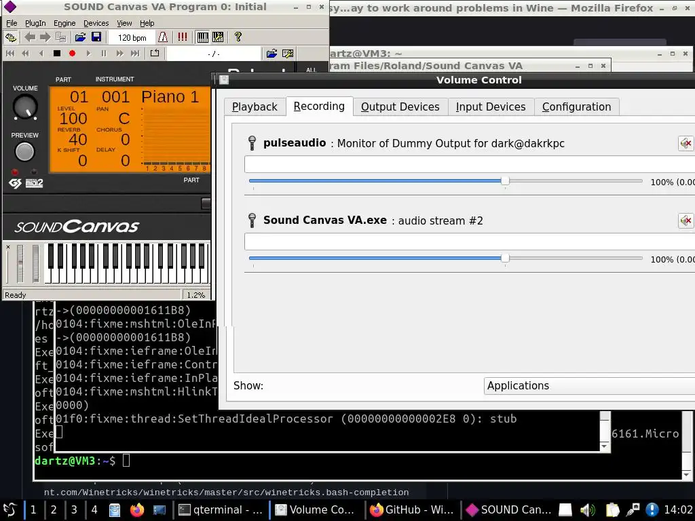Open the File menu
The image size is (695, 521).
coord(12,23)
